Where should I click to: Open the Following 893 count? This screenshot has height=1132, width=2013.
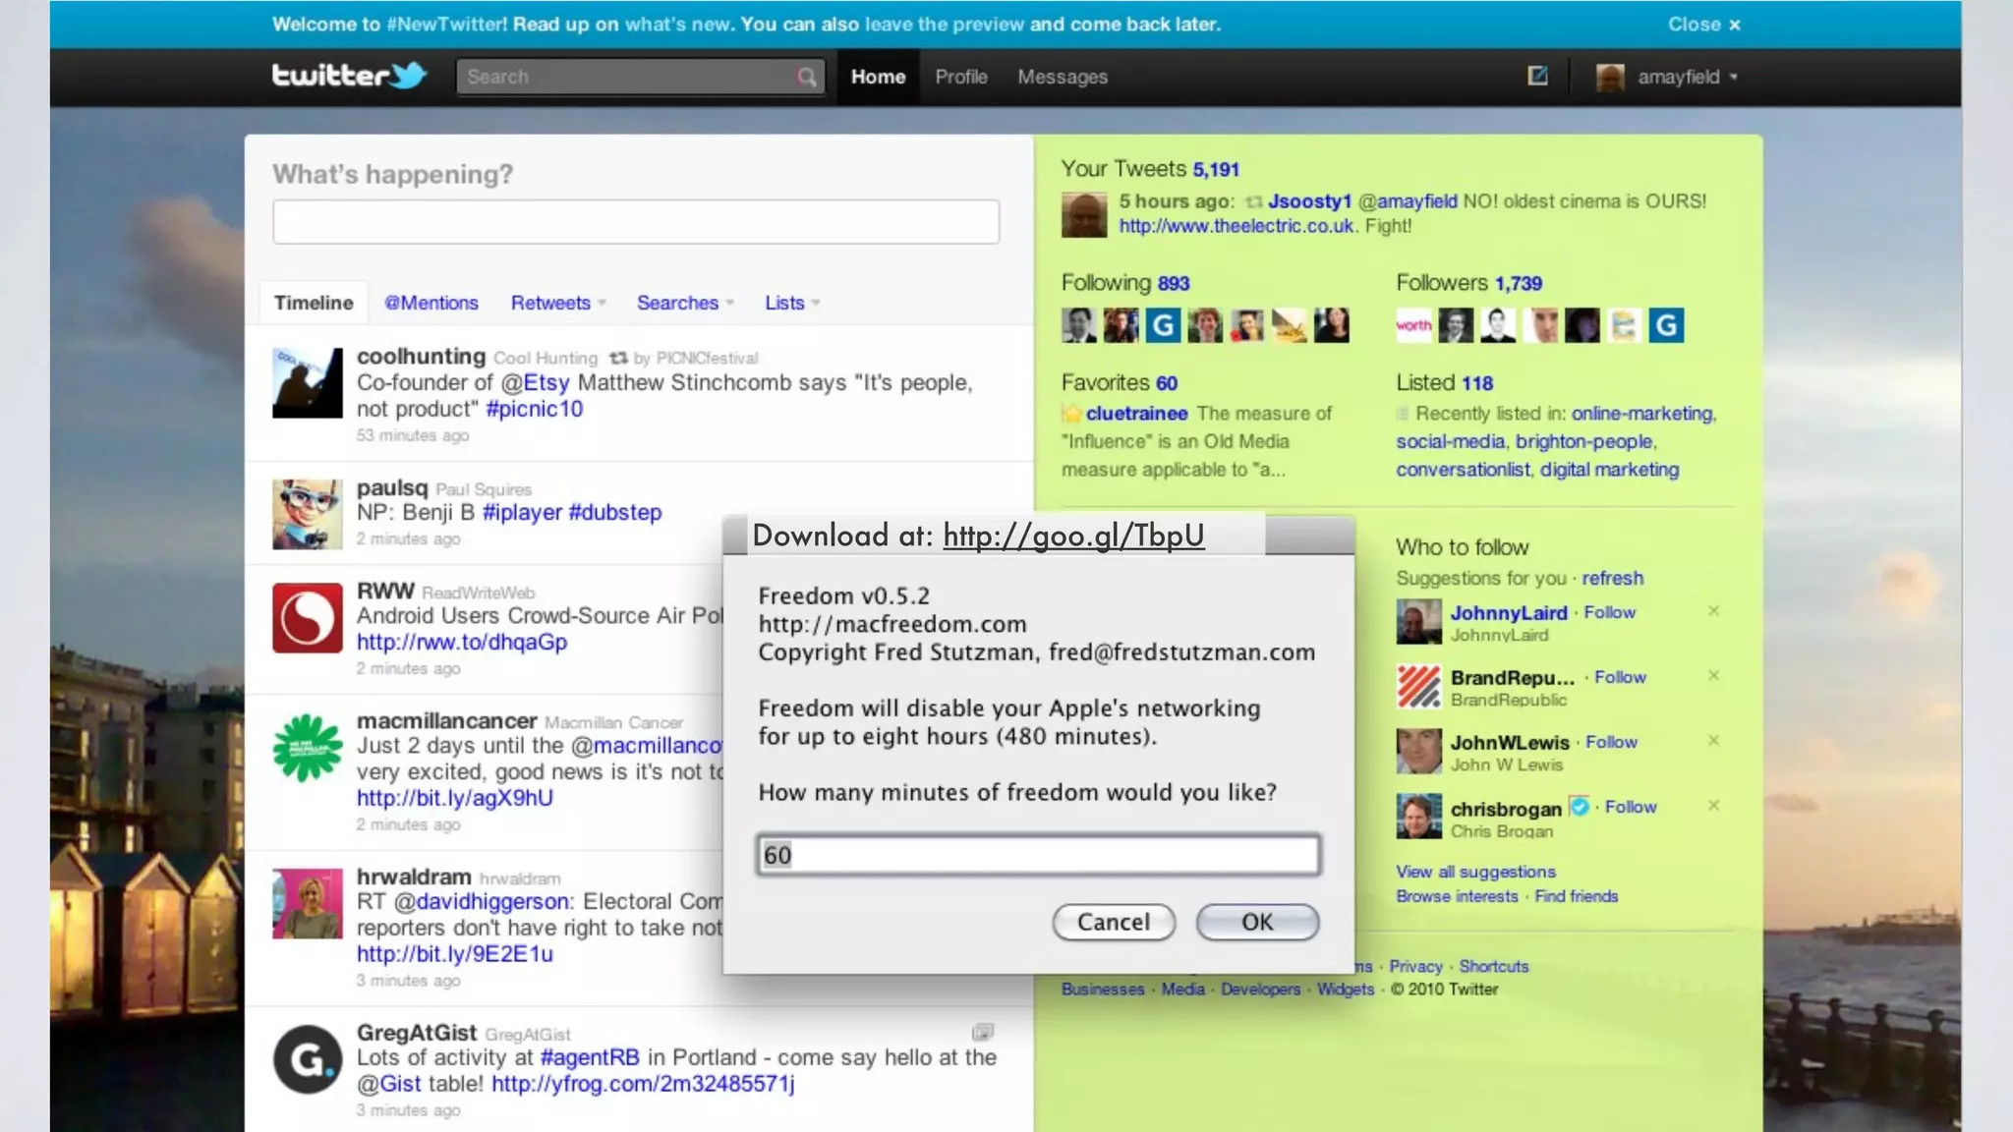point(1174,283)
